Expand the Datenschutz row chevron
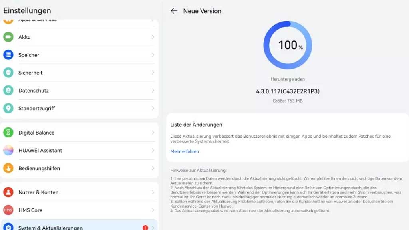409x230 pixels. pyautogui.click(x=153, y=91)
